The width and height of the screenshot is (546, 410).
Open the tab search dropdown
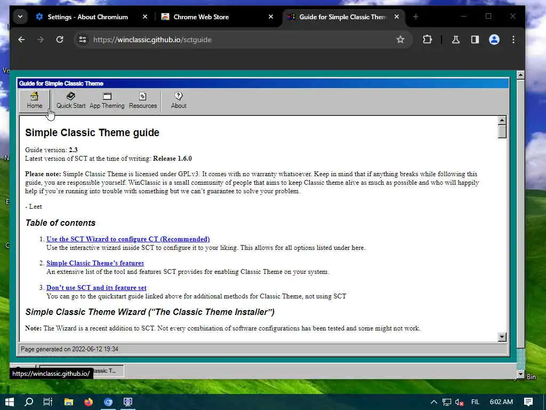coord(20,17)
